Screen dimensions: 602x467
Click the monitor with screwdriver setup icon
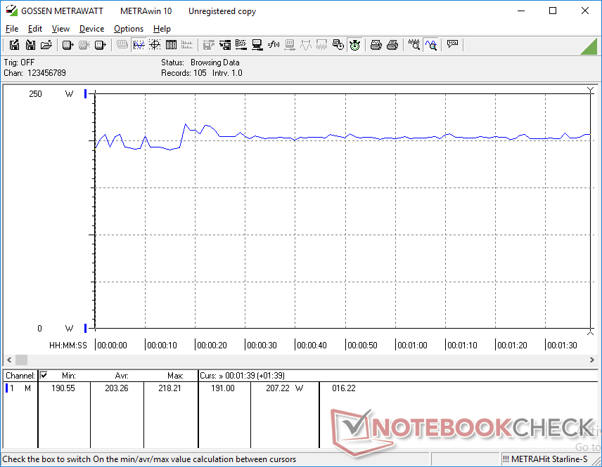click(x=257, y=45)
